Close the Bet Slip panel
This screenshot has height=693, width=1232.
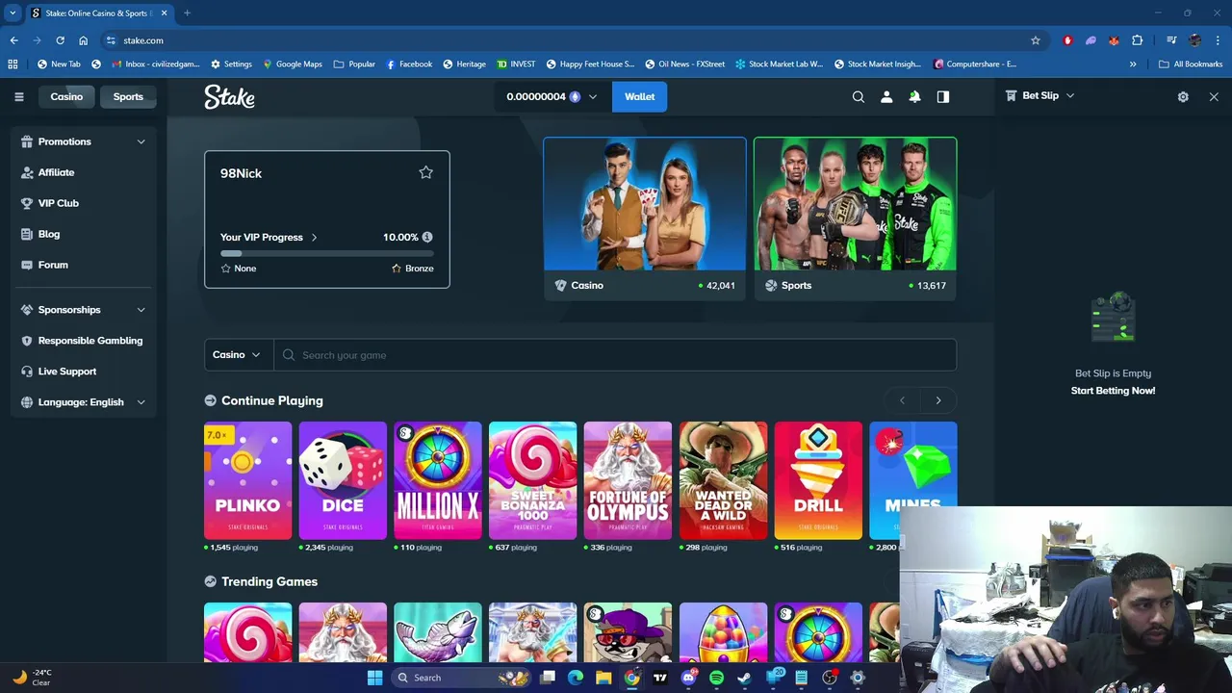1214,96
